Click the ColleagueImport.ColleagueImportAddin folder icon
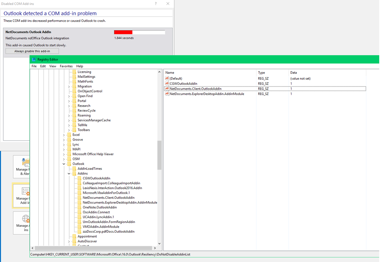 click(x=79, y=183)
